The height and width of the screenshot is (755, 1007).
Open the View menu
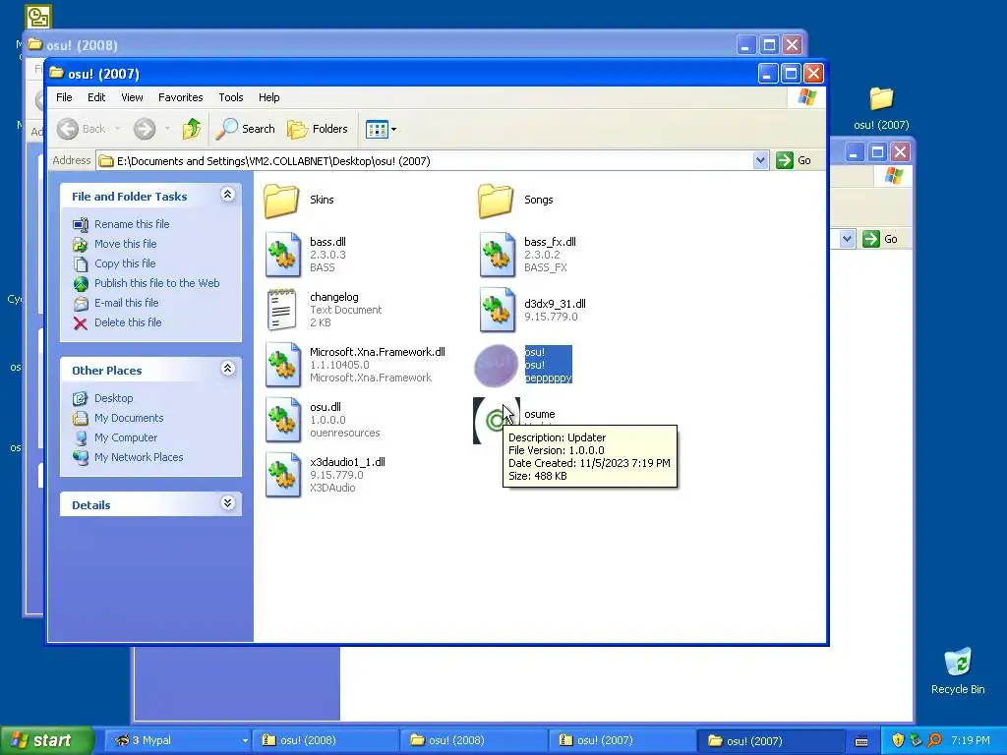pyautogui.click(x=132, y=97)
